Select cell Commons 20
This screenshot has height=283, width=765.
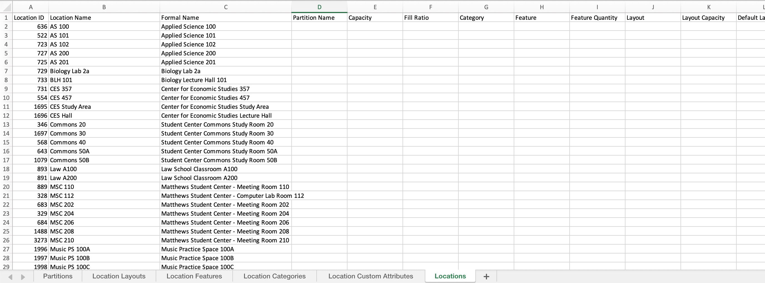(104, 125)
